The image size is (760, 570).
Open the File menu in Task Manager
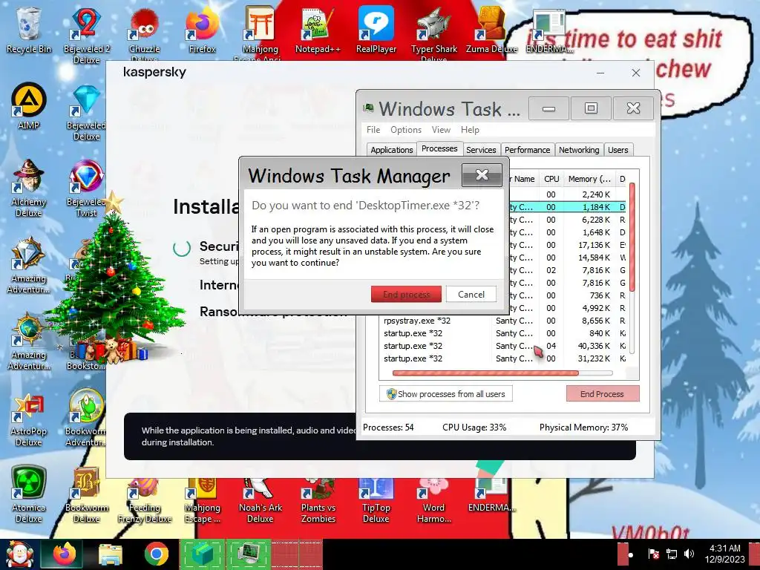click(373, 130)
